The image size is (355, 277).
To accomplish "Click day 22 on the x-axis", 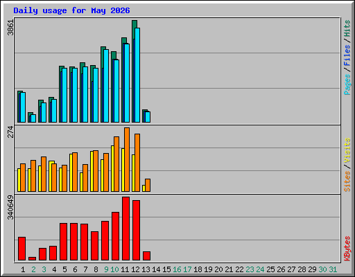I will click(239, 269).
